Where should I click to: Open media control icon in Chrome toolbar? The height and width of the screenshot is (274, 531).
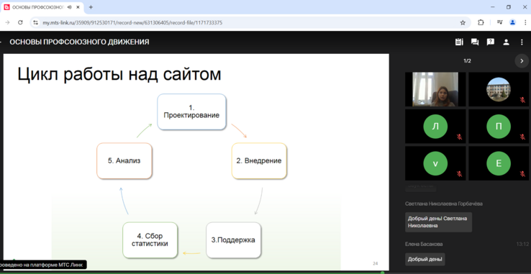coord(500,23)
